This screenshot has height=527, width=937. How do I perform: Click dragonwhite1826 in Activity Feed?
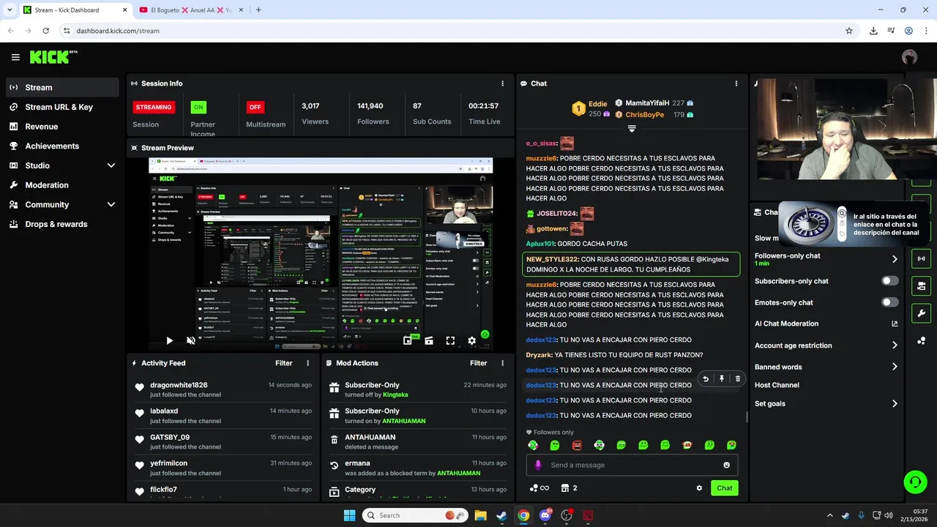pos(179,385)
